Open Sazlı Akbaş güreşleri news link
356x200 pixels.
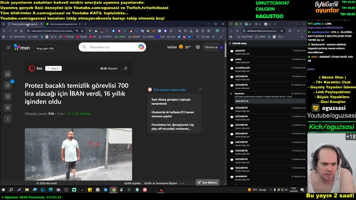(171, 101)
